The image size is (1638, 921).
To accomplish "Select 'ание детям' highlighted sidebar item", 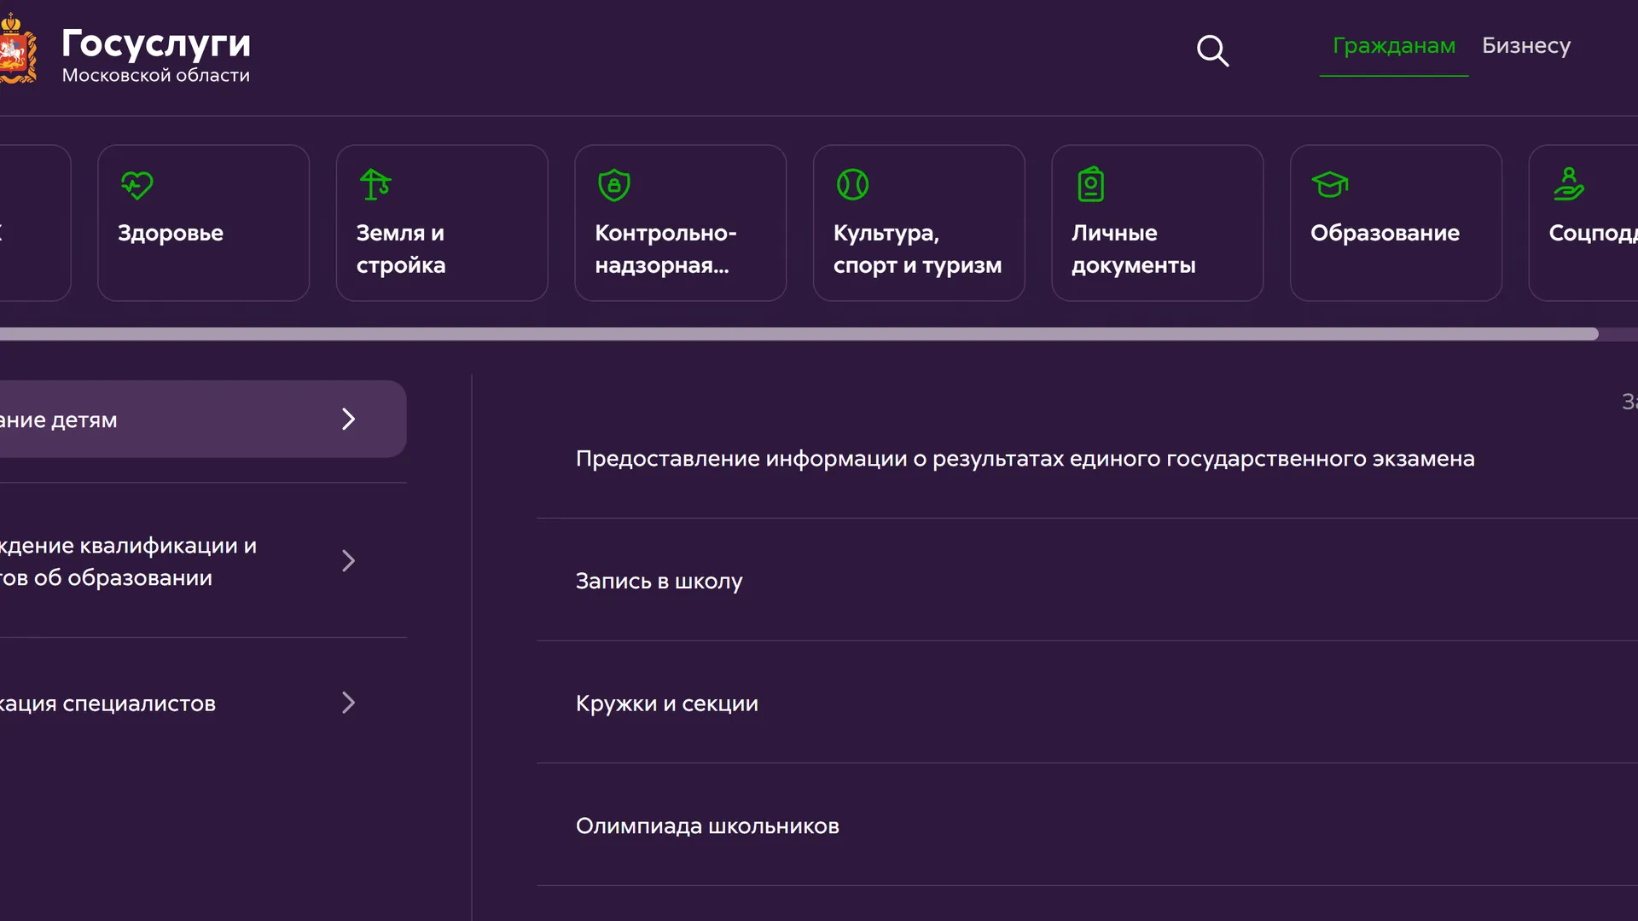I will [203, 419].
